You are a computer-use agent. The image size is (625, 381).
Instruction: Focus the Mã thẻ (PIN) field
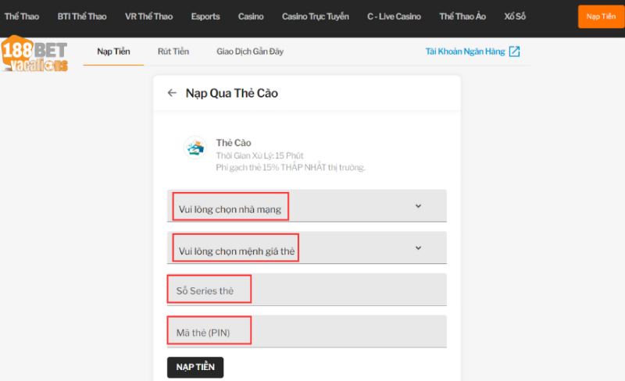[x=306, y=332]
